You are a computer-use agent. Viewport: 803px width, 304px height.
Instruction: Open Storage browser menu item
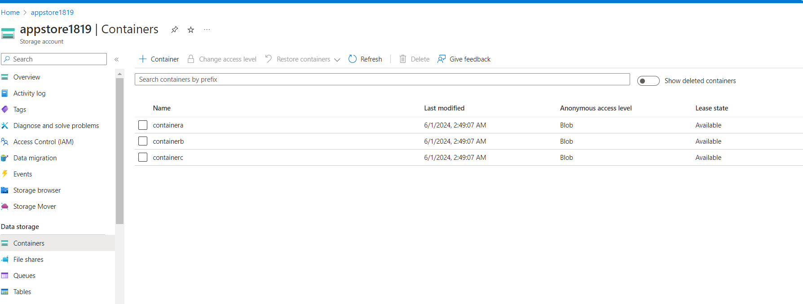tap(37, 190)
